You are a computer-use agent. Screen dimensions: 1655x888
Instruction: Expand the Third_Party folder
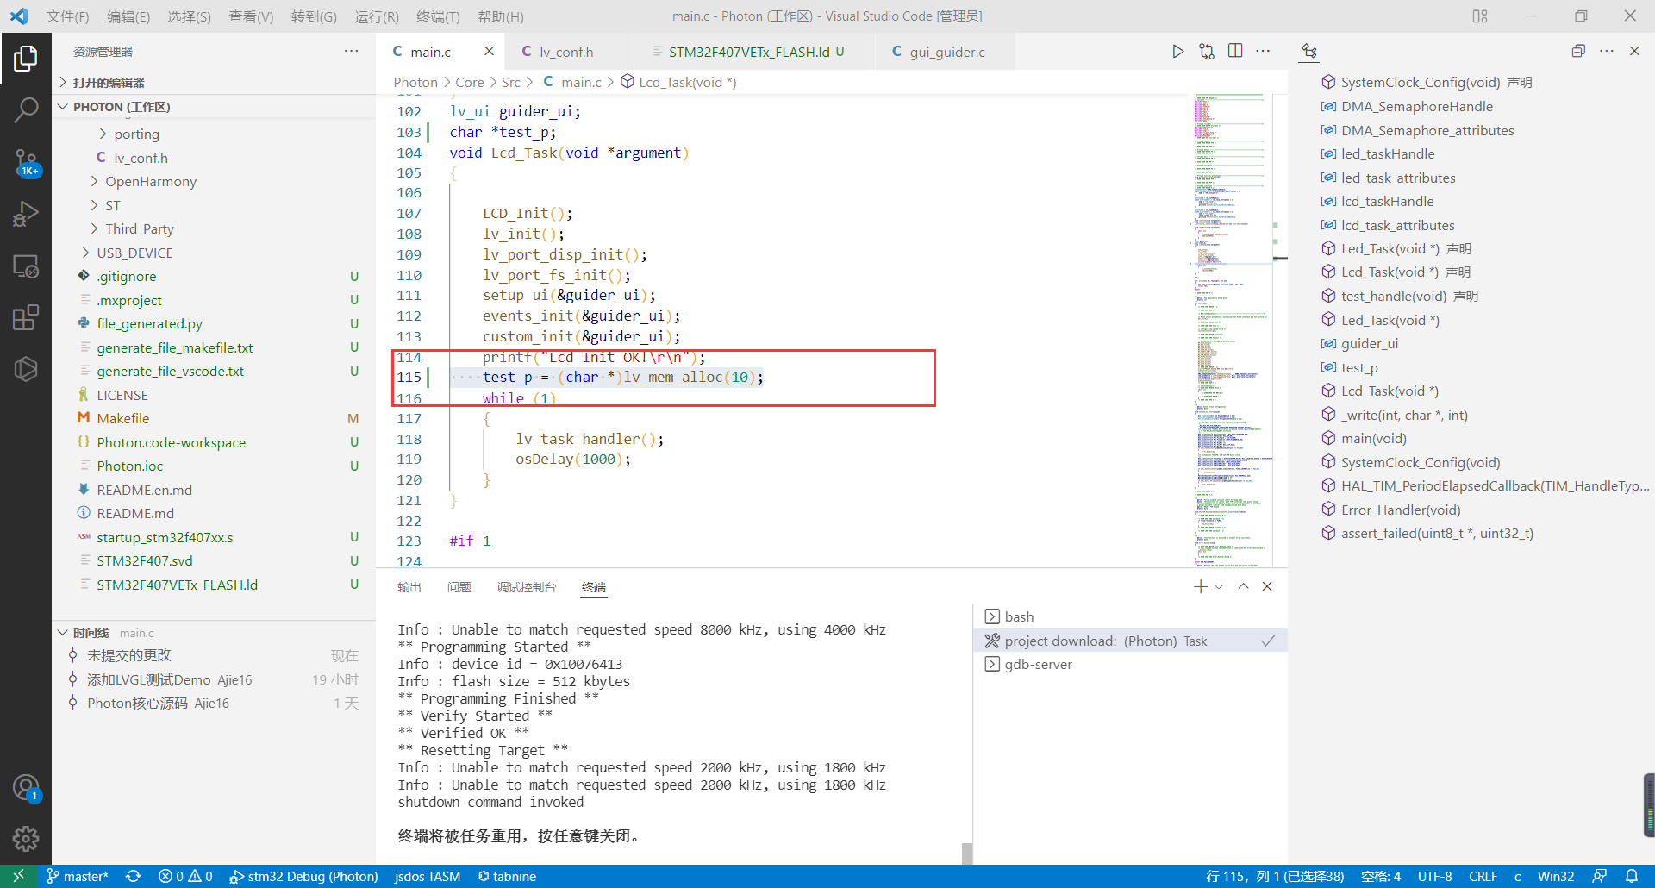(139, 229)
